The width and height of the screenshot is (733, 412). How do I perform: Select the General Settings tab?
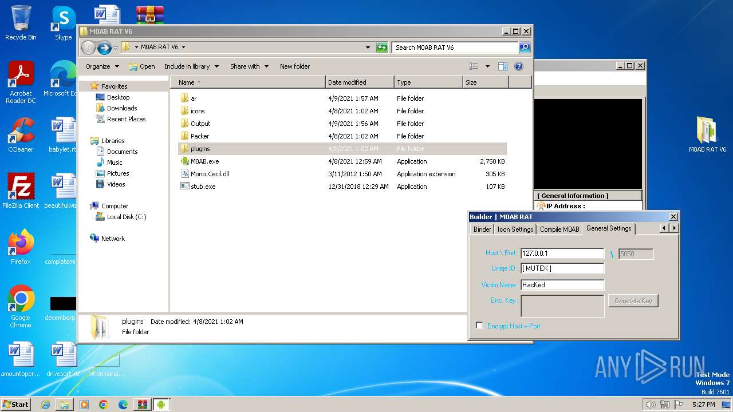coord(609,228)
